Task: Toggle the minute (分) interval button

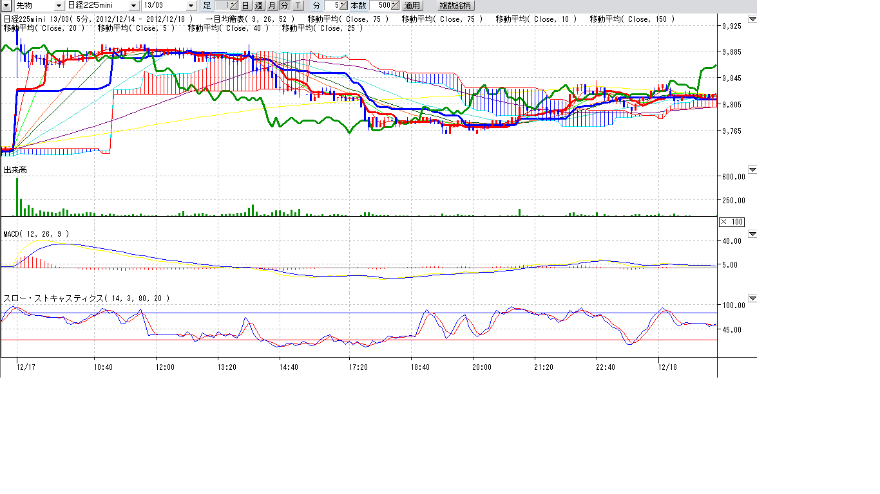Action: click(x=284, y=6)
